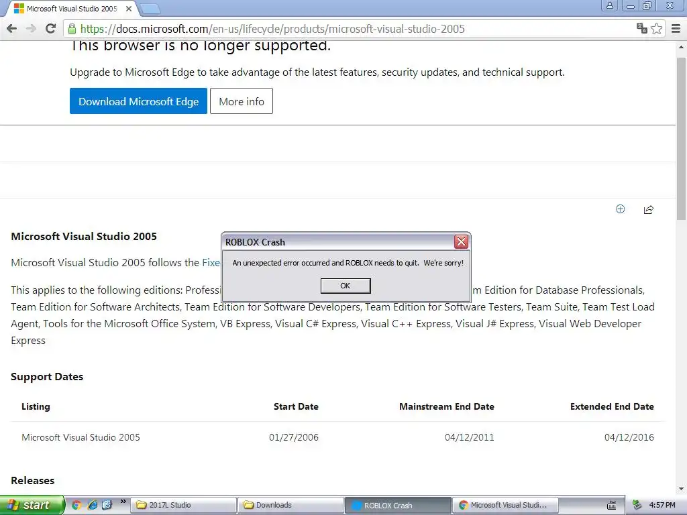
Task: Click the Releases heading
Action: pos(32,480)
